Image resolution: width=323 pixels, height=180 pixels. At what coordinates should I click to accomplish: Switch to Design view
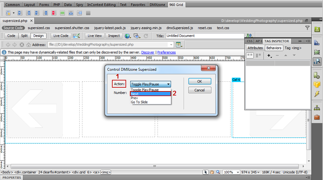click(38, 36)
